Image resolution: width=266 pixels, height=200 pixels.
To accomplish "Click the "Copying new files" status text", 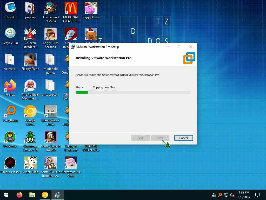I will coord(104,87).
